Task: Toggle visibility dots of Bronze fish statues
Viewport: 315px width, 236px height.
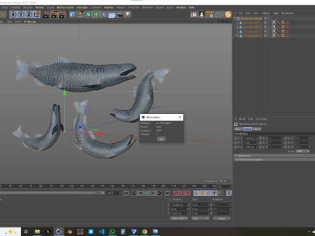Action: click(x=268, y=18)
